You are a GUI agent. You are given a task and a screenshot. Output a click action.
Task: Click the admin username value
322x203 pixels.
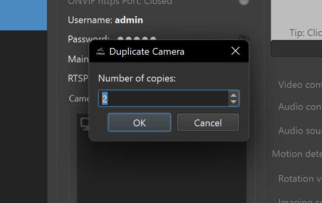[129, 20]
